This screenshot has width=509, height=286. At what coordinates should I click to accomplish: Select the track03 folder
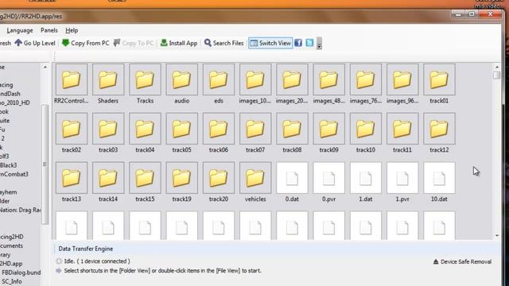pyautogui.click(x=108, y=129)
